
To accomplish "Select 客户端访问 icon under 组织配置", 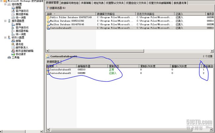I will coord(13,11).
